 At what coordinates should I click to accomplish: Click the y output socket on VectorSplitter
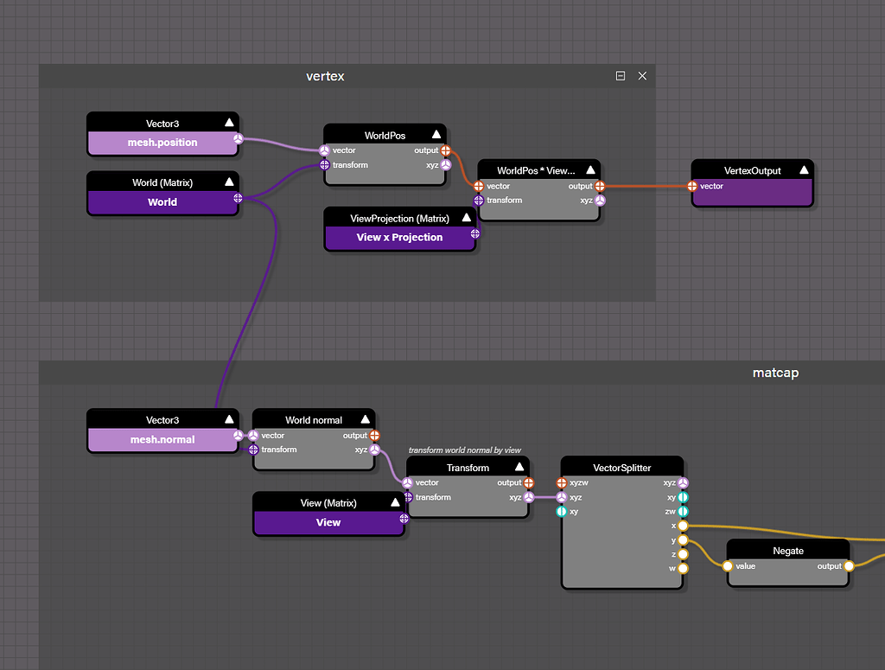pos(682,539)
